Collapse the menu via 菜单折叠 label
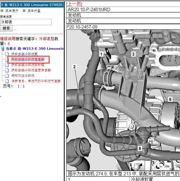The height and width of the screenshot is (181, 180). 34,11
